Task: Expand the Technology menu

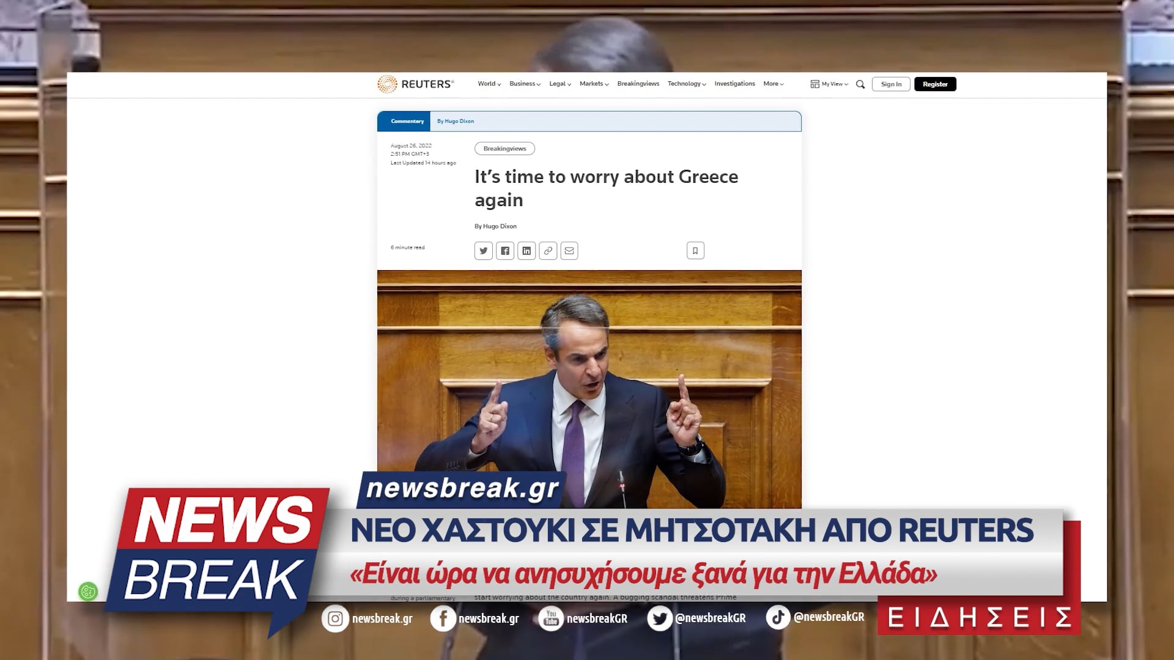Action: [x=687, y=84]
